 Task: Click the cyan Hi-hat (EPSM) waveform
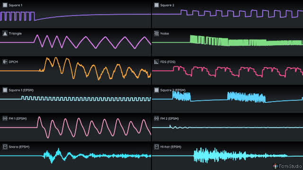[228, 155]
